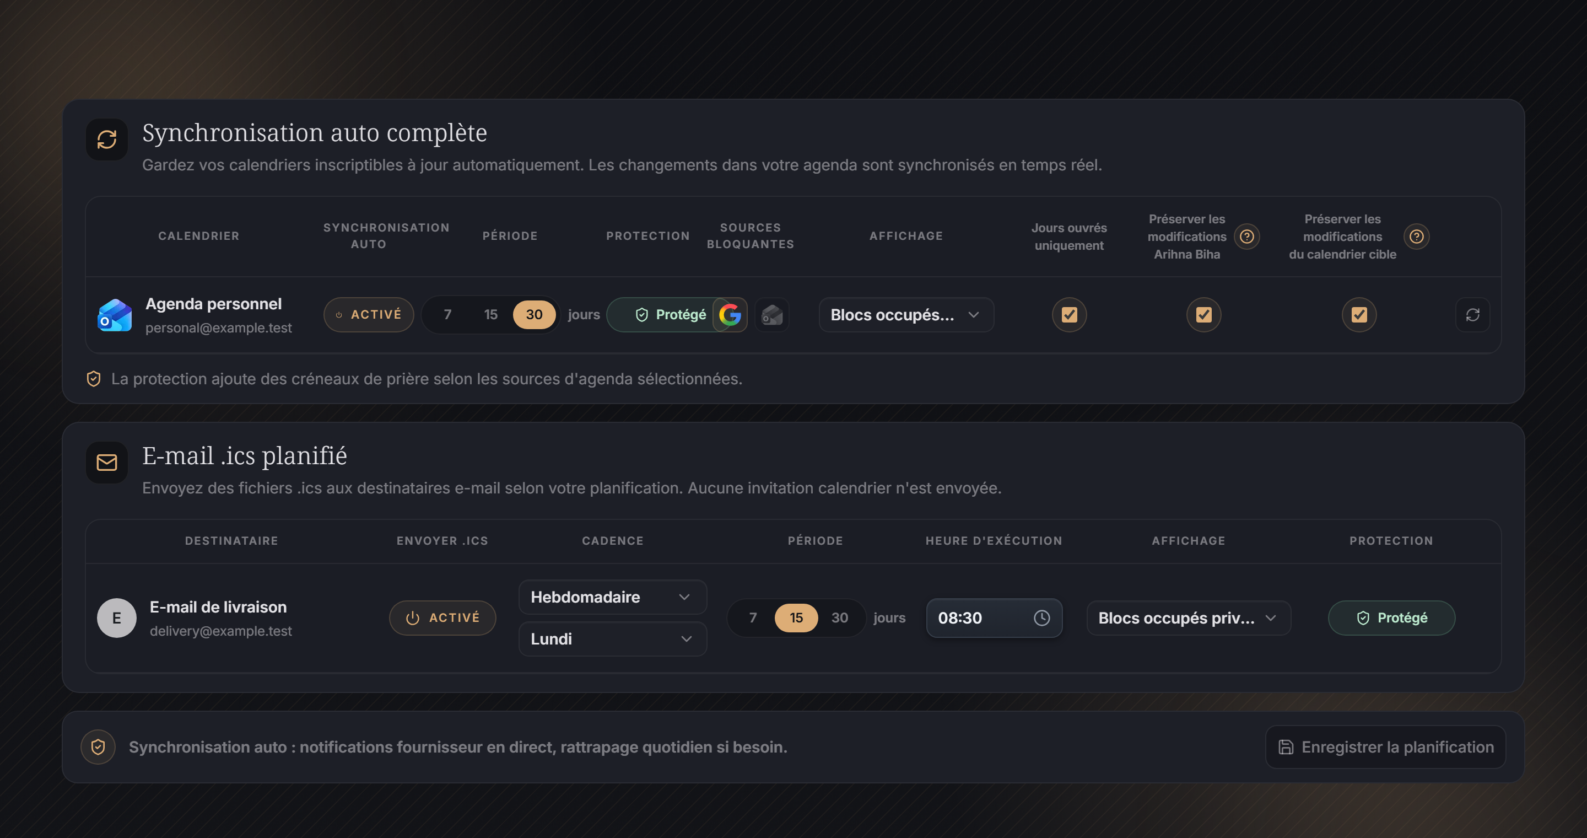Open help icon for modifications du calendrier cible
The width and height of the screenshot is (1587, 838).
pos(1416,237)
